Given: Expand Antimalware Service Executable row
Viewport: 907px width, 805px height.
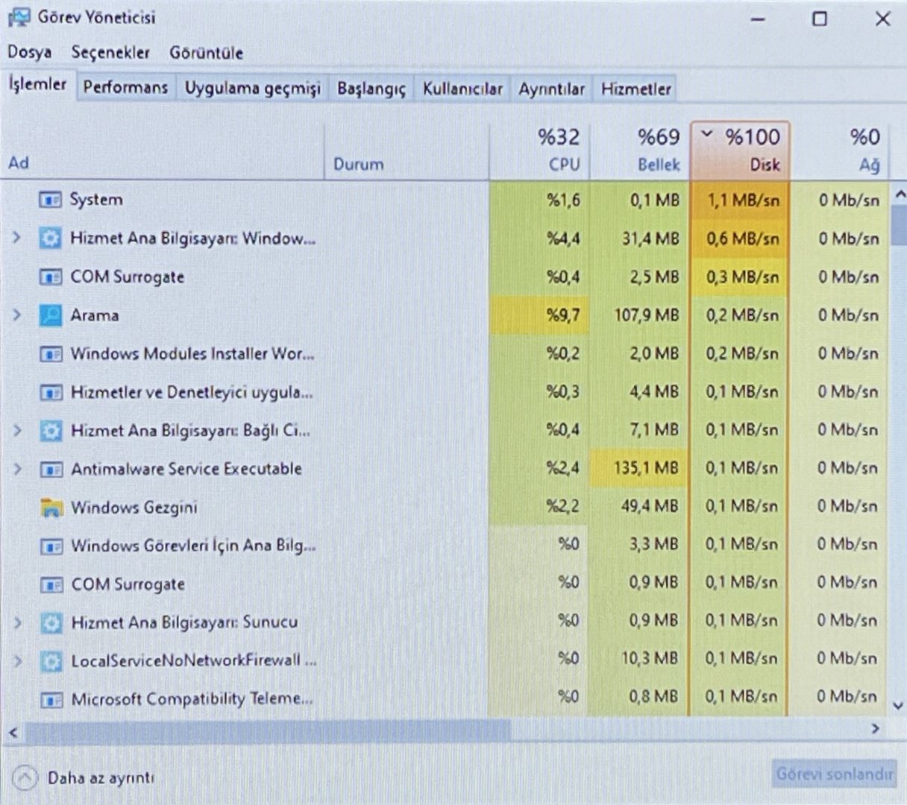Looking at the screenshot, I should point(16,470).
